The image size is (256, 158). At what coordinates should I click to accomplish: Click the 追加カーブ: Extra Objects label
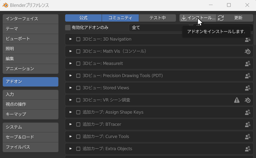pyautogui.click(x=107, y=149)
